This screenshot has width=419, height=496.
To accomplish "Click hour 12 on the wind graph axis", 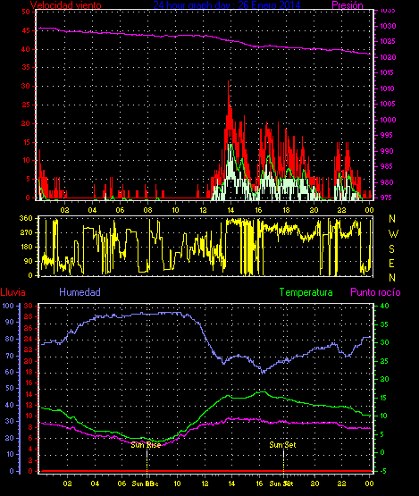I will coord(203,210).
